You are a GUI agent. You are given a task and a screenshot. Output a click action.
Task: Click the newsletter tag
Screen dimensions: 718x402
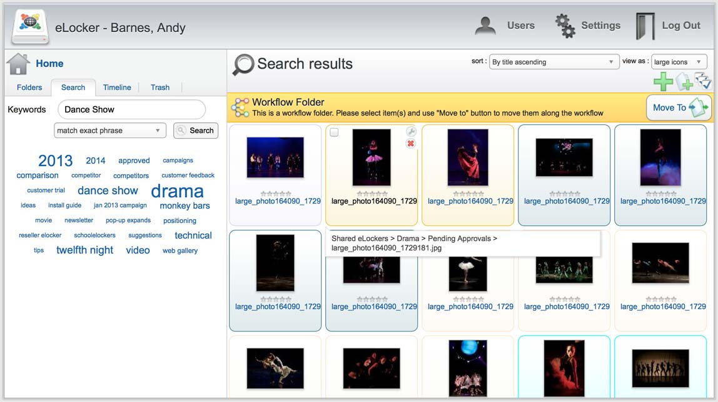(x=79, y=220)
